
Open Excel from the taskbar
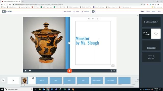pyautogui.click(x=64, y=89)
